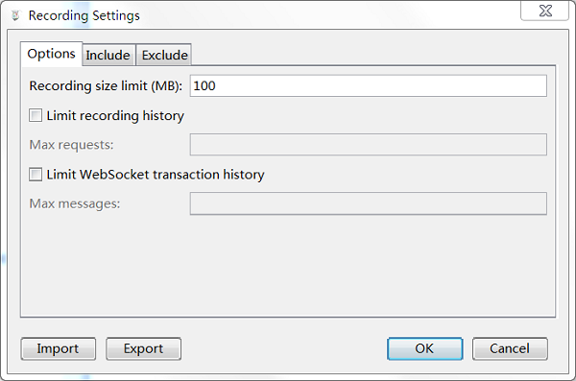
Task: Click the Recording size limit input field
Action: click(368, 86)
